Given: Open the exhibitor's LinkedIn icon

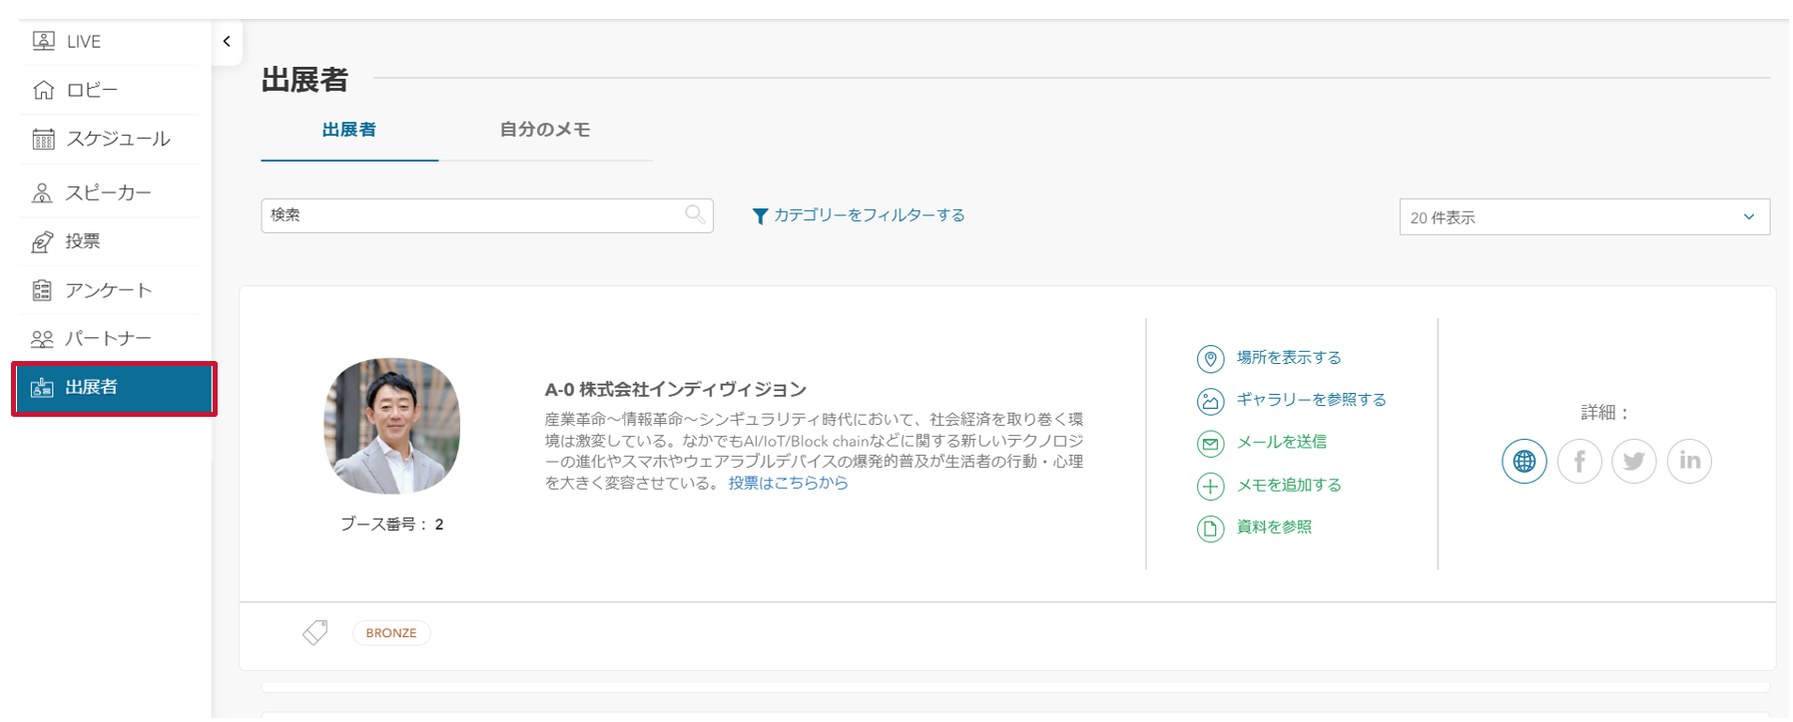Looking at the screenshot, I should 1689,461.
